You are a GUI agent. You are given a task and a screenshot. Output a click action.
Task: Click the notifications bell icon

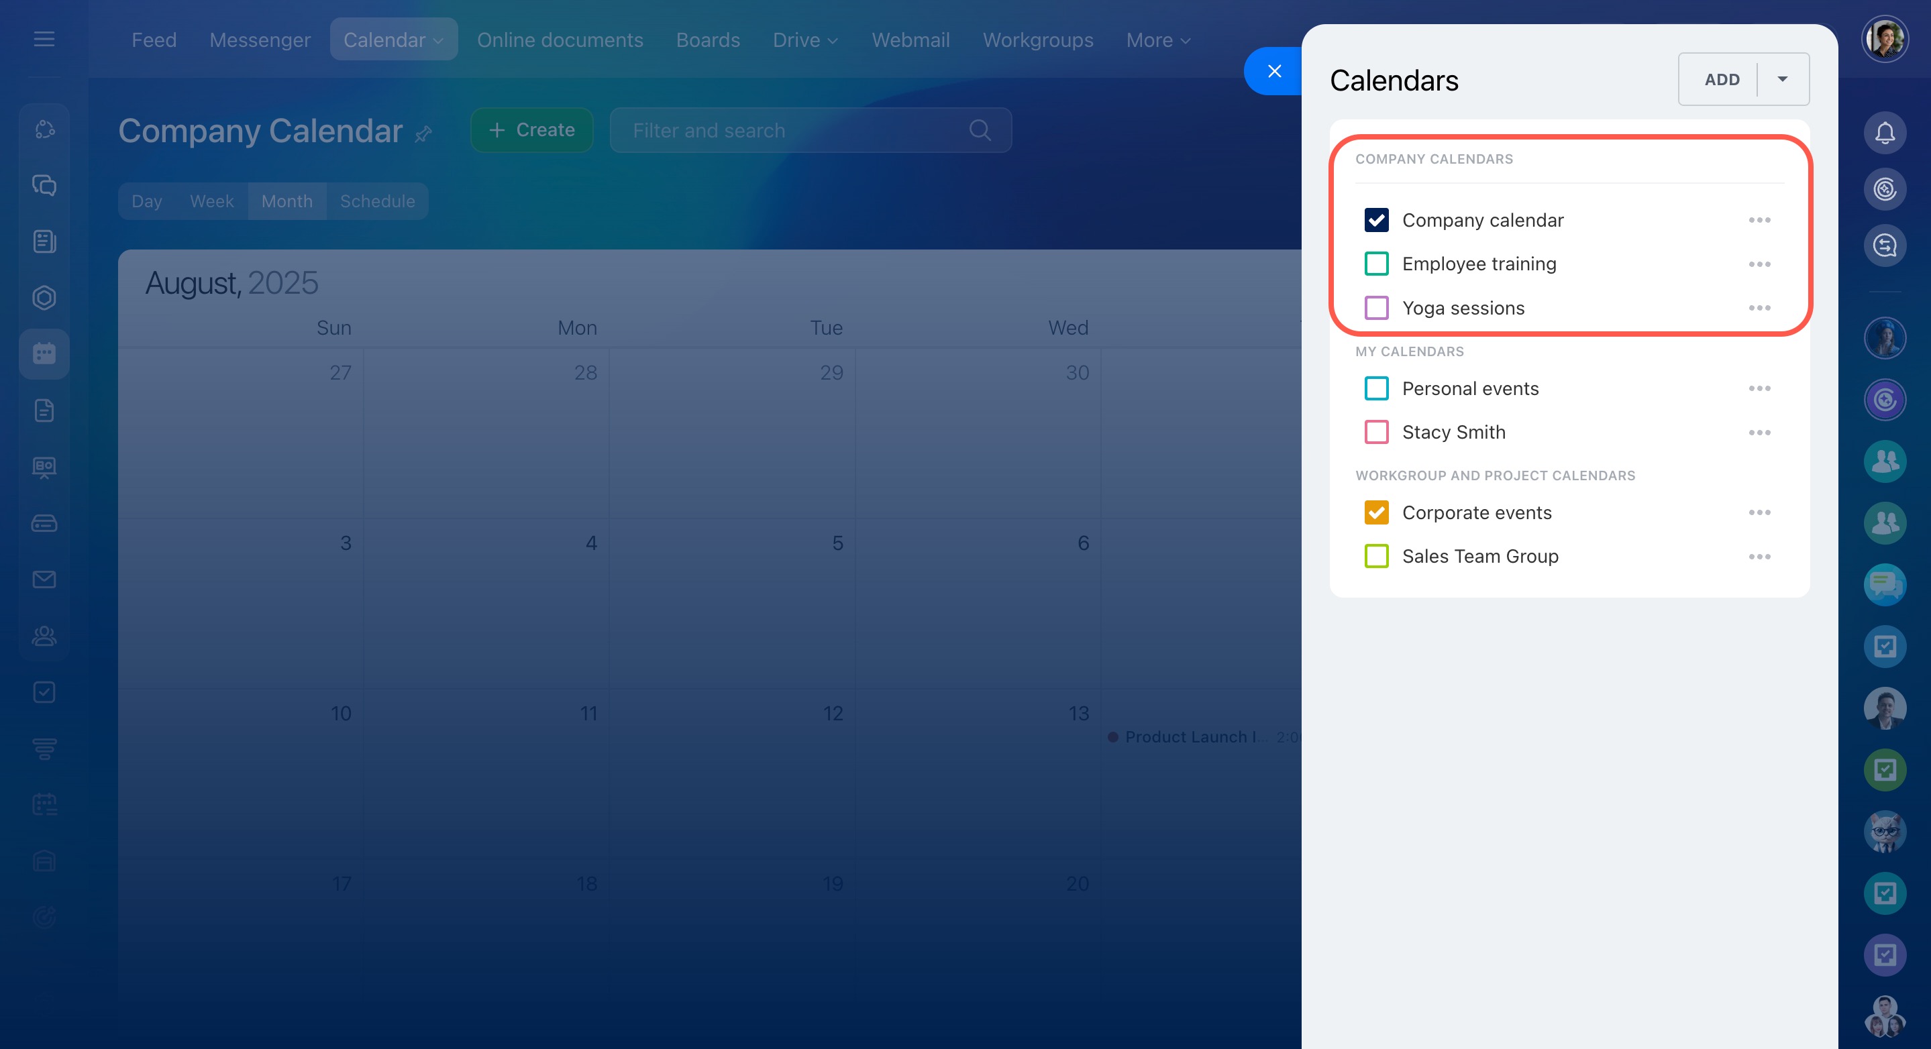point(1884,133)
